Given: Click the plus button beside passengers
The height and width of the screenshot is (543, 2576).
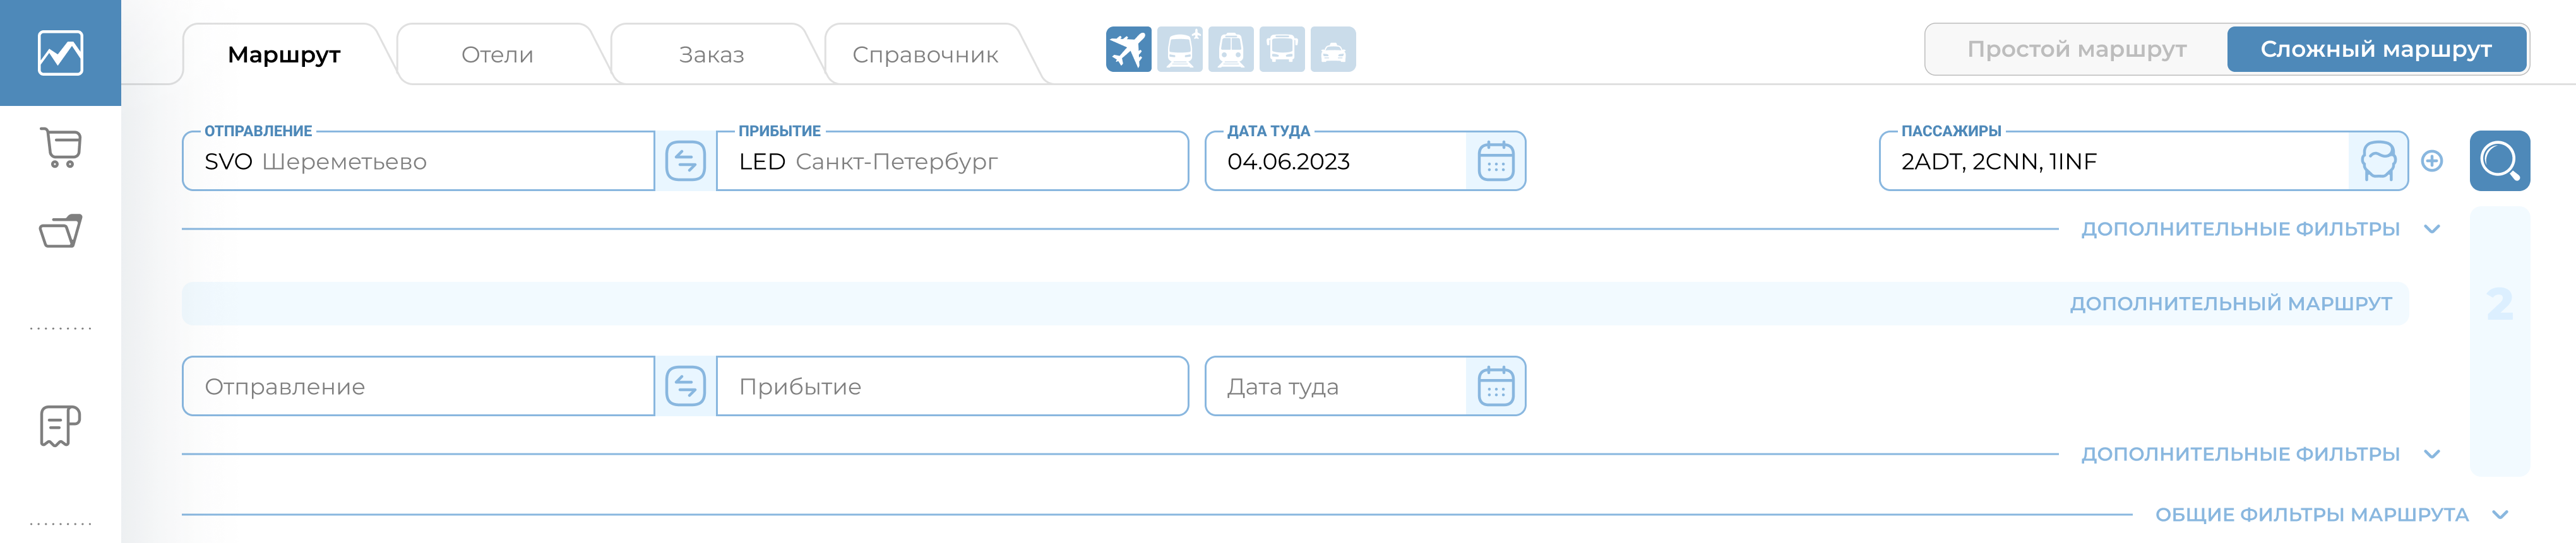Looking at the screenshot, I should [2432, 161].
